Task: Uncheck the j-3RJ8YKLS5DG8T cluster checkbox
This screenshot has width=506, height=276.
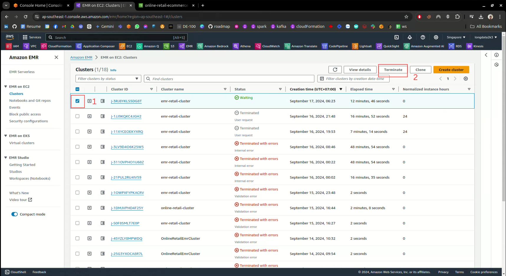Action: [x=77, y=101]
